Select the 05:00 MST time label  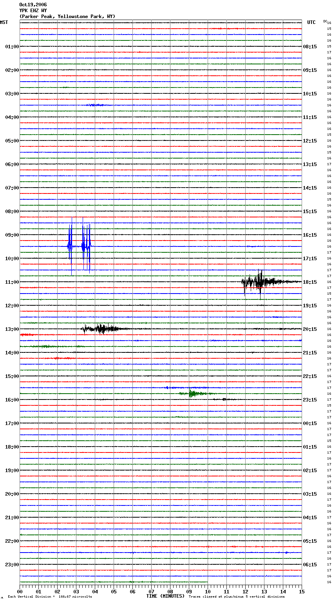click(12, 141)
